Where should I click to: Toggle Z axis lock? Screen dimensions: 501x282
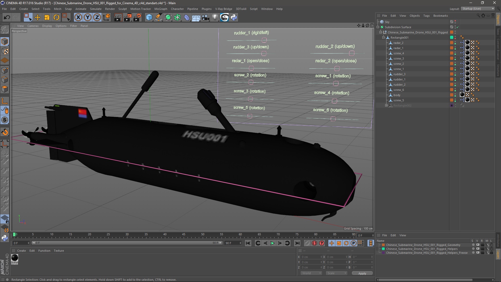(x=97, y=17)
